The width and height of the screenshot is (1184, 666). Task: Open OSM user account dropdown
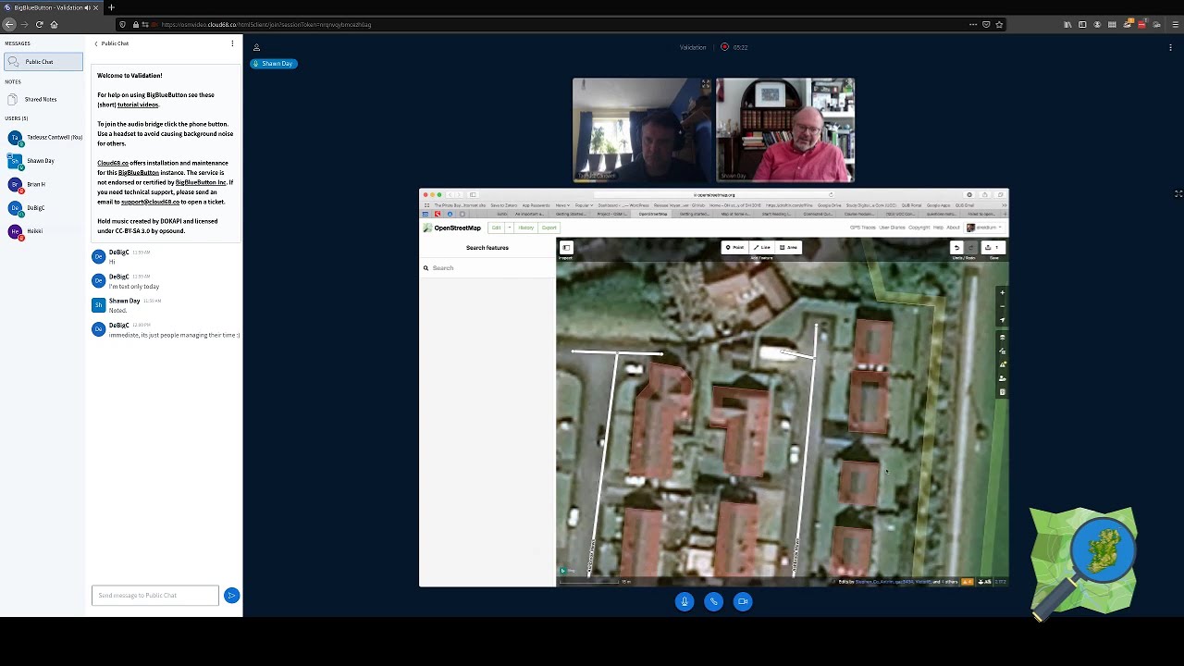[x=984, y=228]
